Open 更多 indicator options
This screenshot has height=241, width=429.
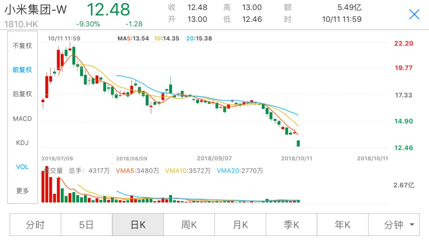(x=22, y=191)
